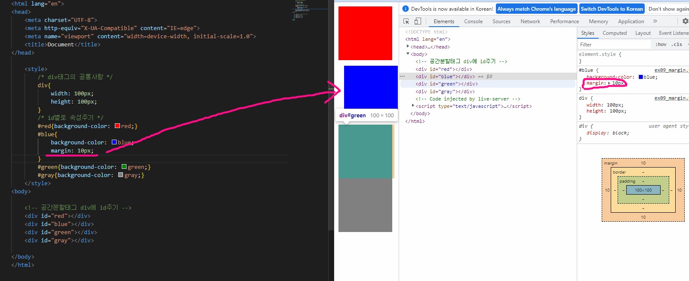This screenshot has width=689, height=281.
Task: Select the Computed sidebar tab
Action: [615, 33]
